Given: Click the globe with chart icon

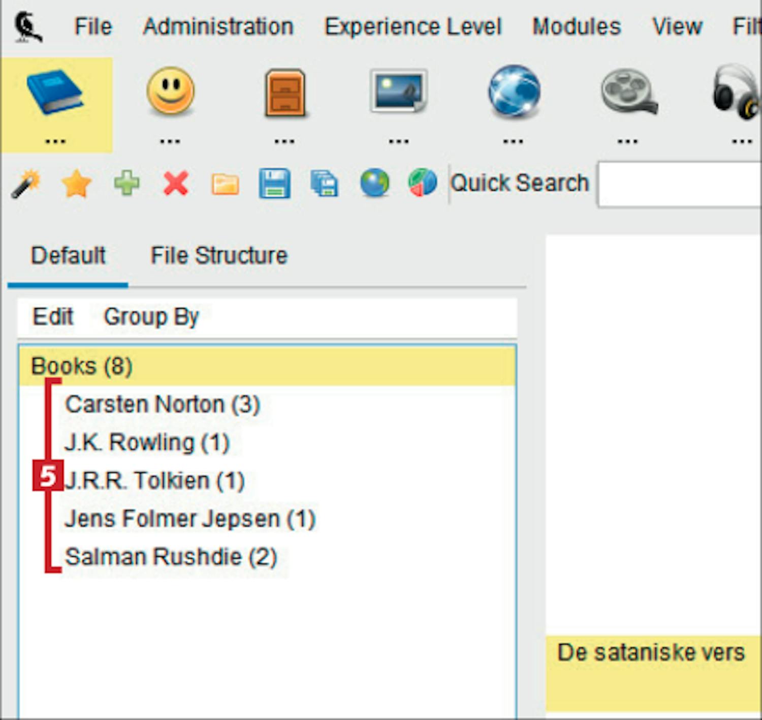Looking at the screenshot, I should click(x=422, y=183).
